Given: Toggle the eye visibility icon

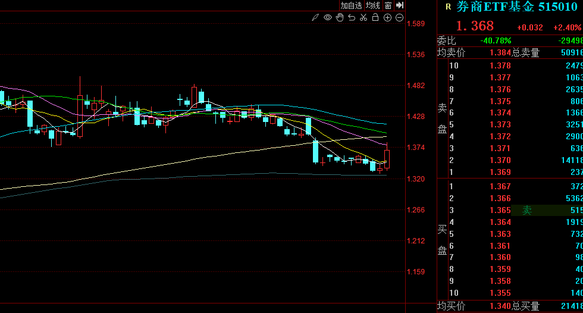Looking at the screenshot, I should (x=328, y=18).
